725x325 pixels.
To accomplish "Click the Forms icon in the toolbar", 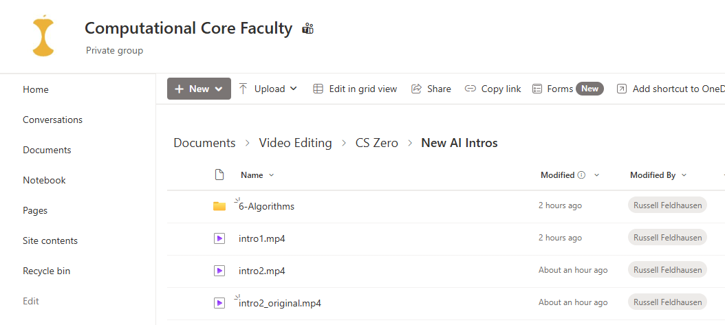I will (x=537, y=89).
